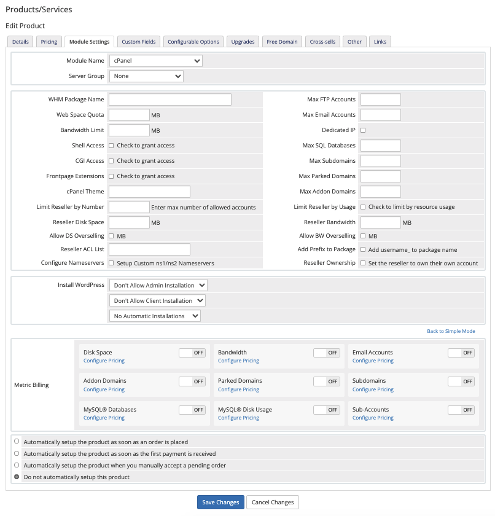This screenshot has height=516, width=495.
Task: Select setup when first payment received
Action: 17,453
